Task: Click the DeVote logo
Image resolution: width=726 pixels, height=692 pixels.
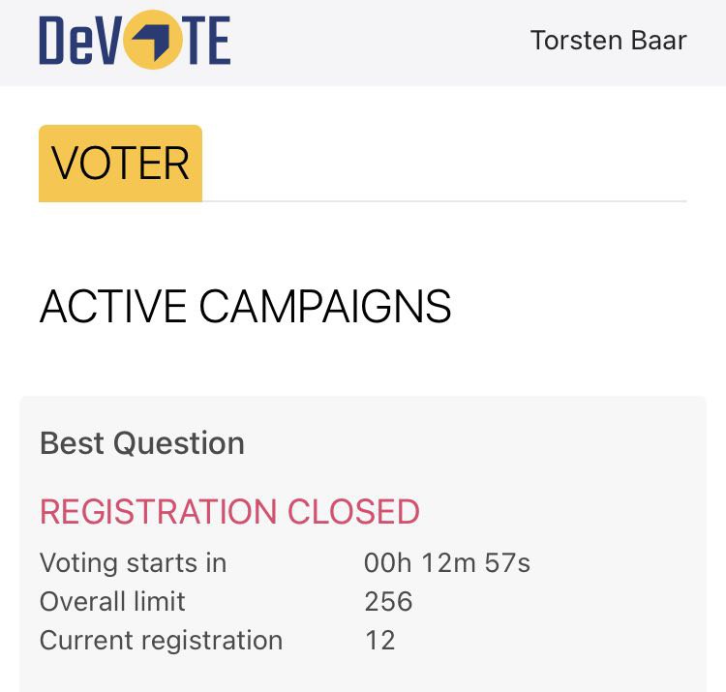Action: tap(135, 41)
